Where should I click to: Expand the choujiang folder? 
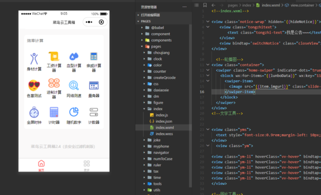click(x=144, y=53)
